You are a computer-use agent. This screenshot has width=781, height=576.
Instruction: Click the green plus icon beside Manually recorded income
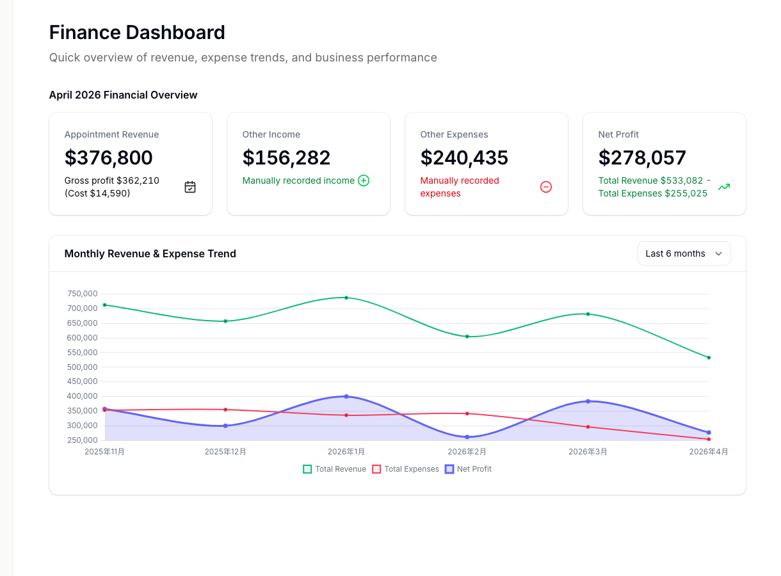pos(364,180)
